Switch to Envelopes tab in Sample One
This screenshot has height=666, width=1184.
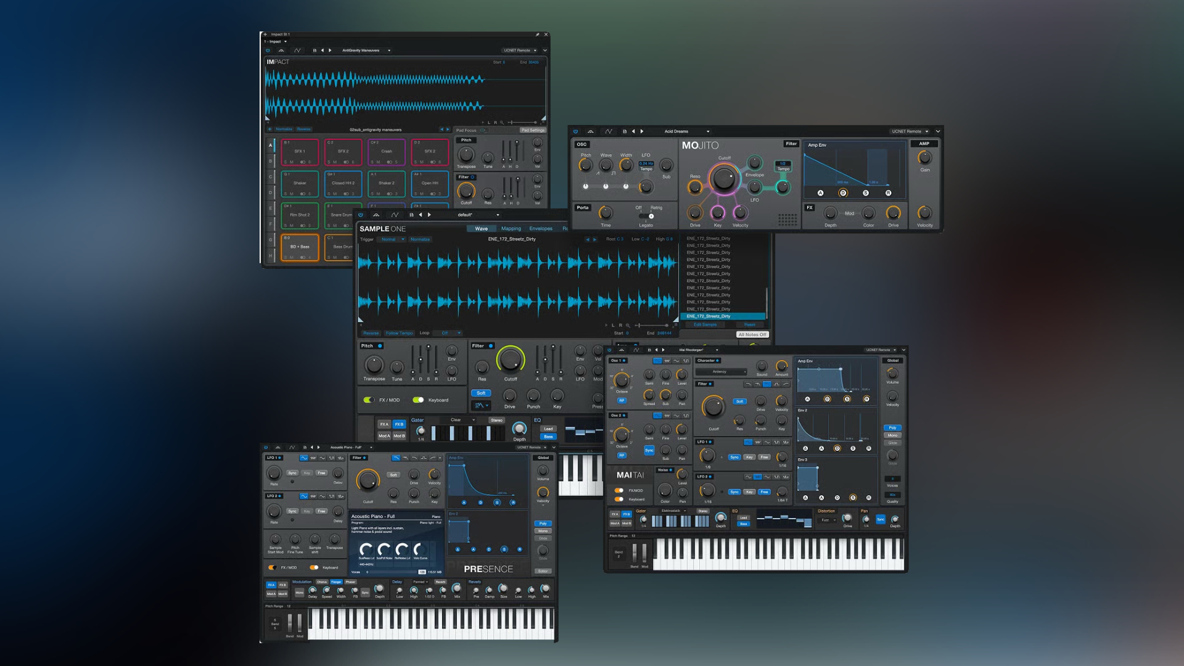(x=540, y=229)
